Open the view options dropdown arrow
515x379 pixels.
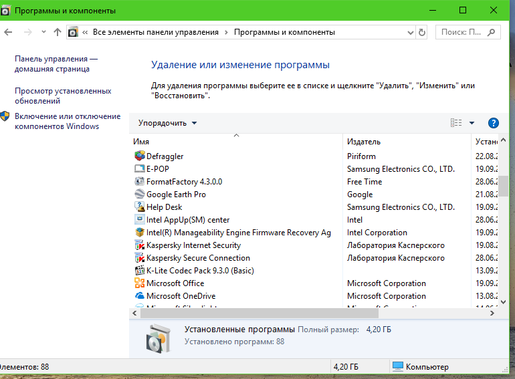(472, 123)
